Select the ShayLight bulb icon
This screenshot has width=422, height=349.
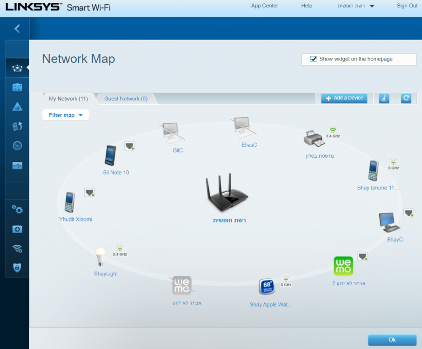pyautogui.click(x=100, y=257)
